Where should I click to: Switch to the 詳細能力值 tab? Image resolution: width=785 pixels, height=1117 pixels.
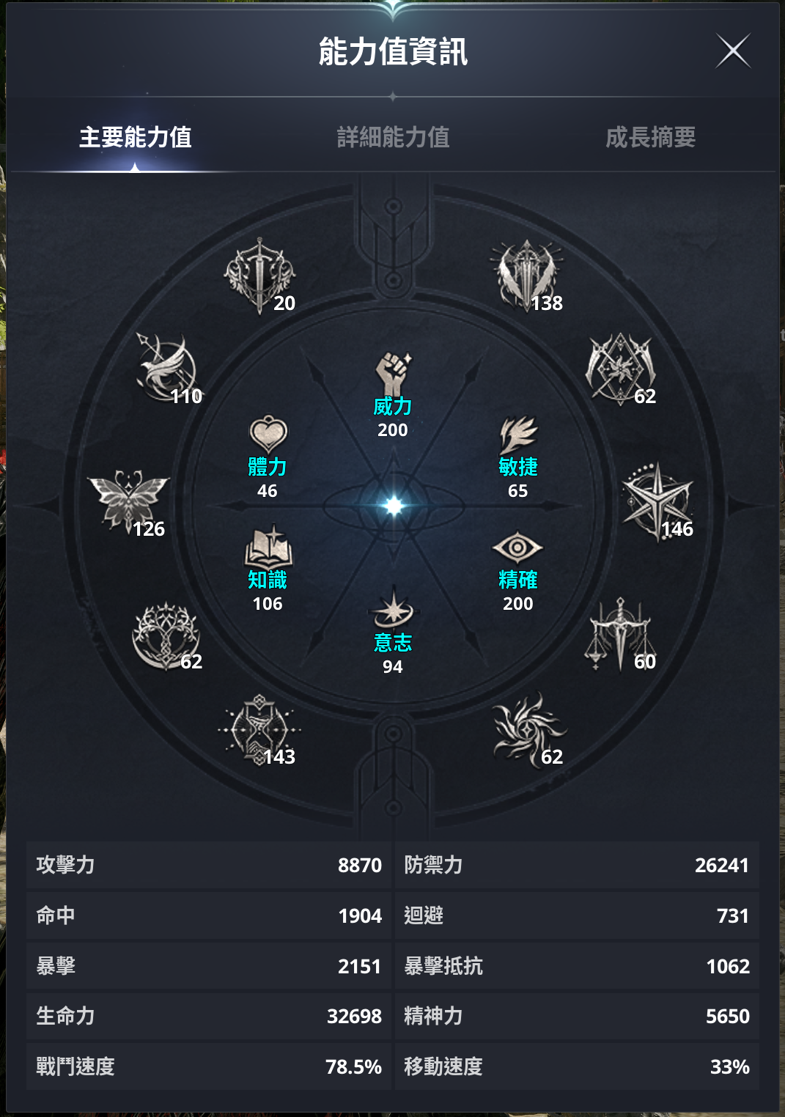click(x=393, y=137)
